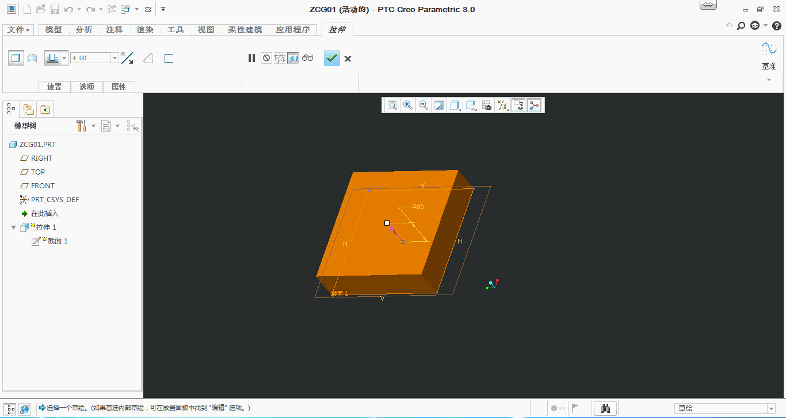Switch to the 注释 ribbon tab
Image resolution: width=786 pixels, height=418 pixels.
(115, 30)
